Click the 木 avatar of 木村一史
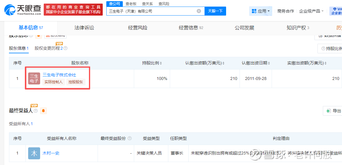 [x=34, y=153]
